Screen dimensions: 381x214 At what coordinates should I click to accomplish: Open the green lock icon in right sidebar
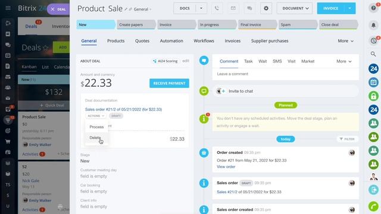(373, 96)
